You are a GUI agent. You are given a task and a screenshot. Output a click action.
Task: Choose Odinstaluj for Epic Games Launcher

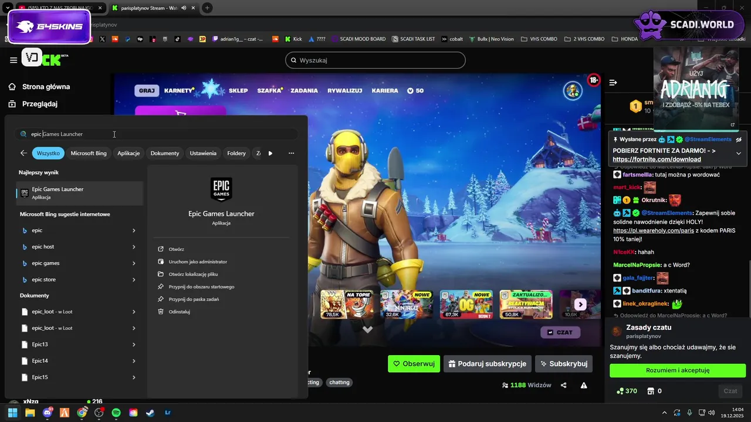pos(174,311)
